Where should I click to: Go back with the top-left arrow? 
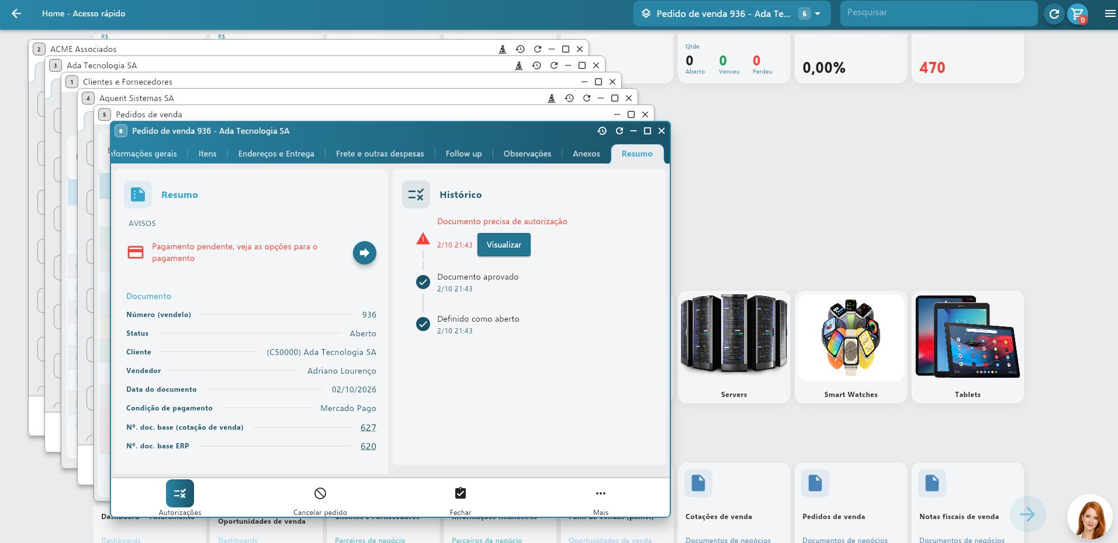tap(16, 13)
